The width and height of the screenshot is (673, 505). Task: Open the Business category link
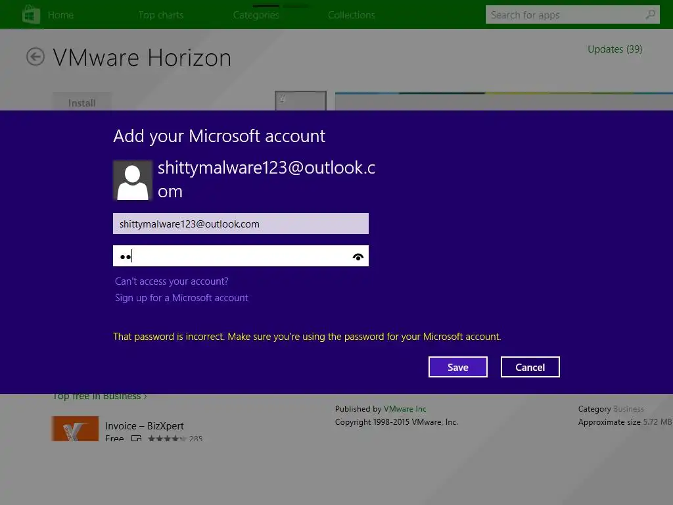pos(628,409)
